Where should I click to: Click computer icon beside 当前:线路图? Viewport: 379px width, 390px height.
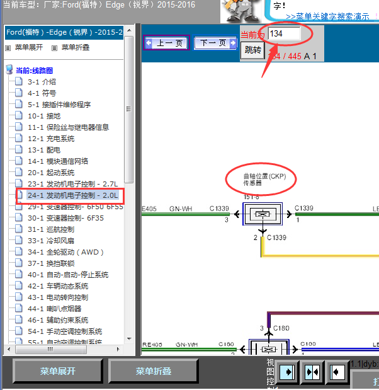pyautogui.click(x=9, y=70)
